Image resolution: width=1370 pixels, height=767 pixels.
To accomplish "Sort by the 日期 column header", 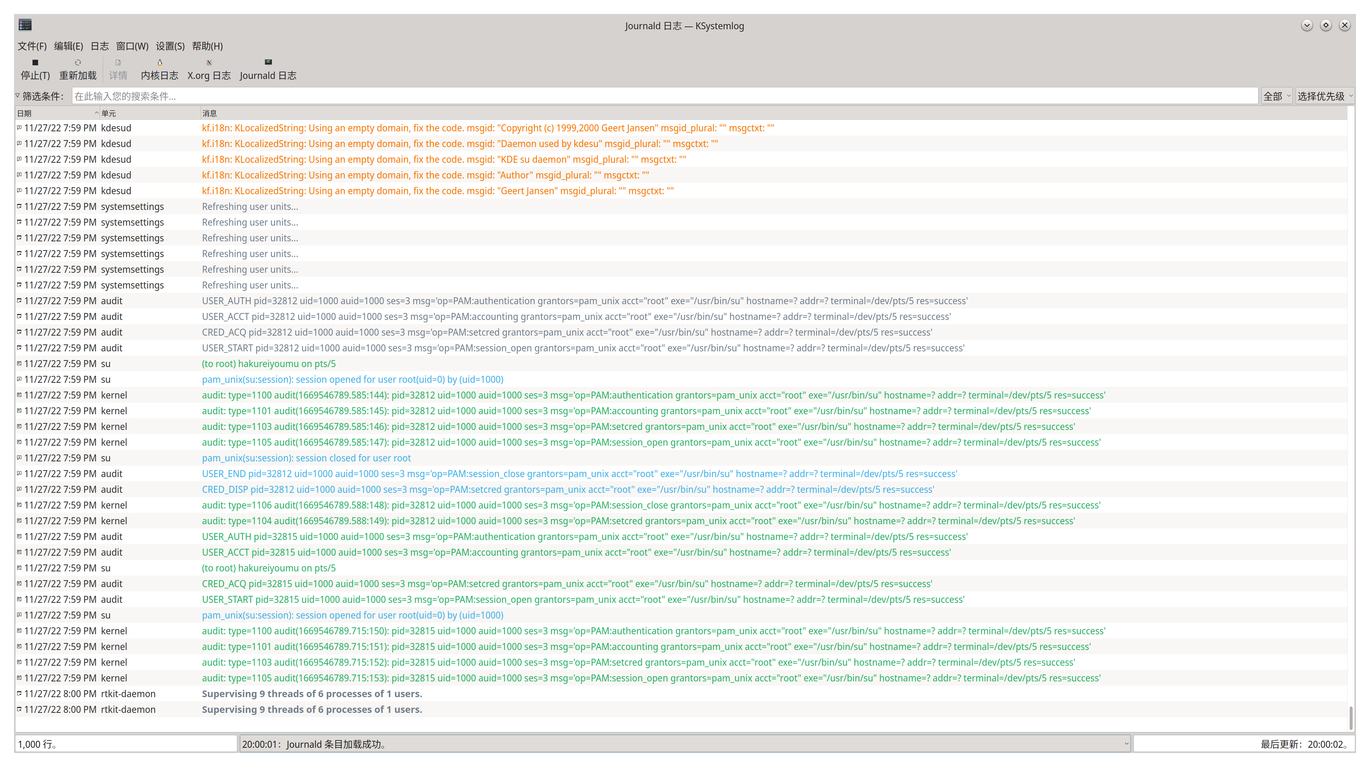I will [x=53, y=113].
